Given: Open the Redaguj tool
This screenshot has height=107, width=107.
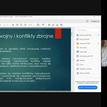Looking at the screenshot, I should click(81, 60).
